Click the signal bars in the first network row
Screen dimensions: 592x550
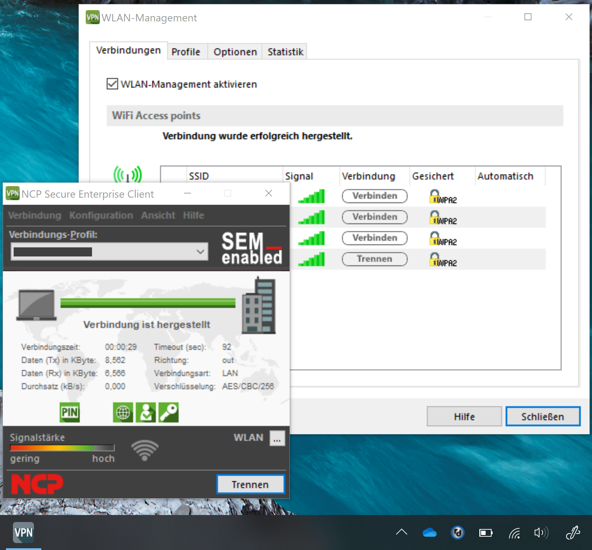pos(311,196)
